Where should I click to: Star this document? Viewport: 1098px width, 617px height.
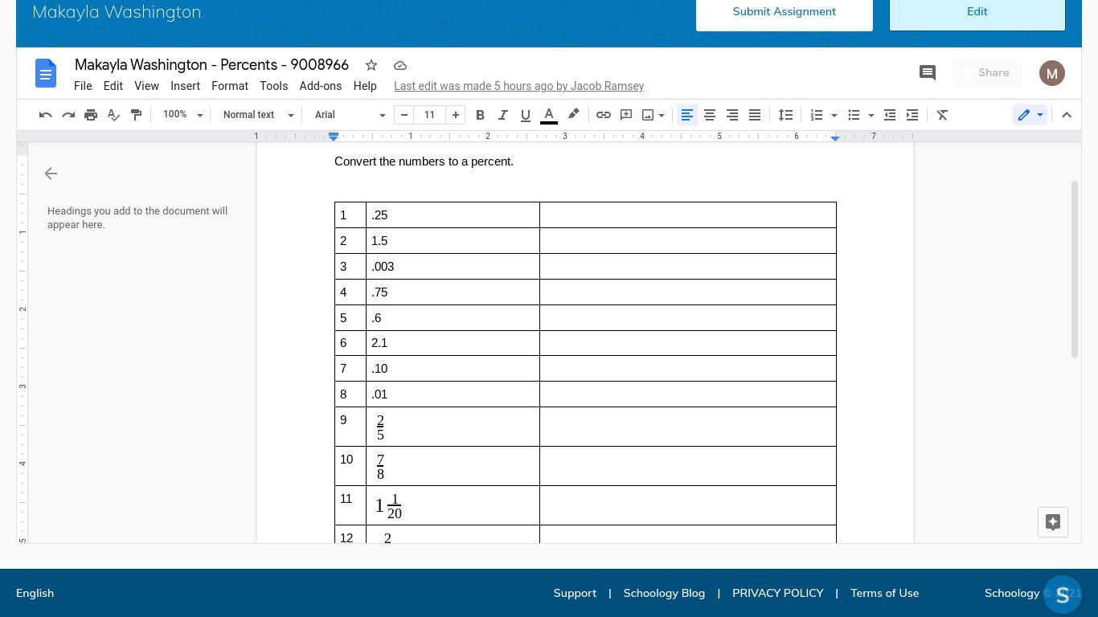[371, 65]
